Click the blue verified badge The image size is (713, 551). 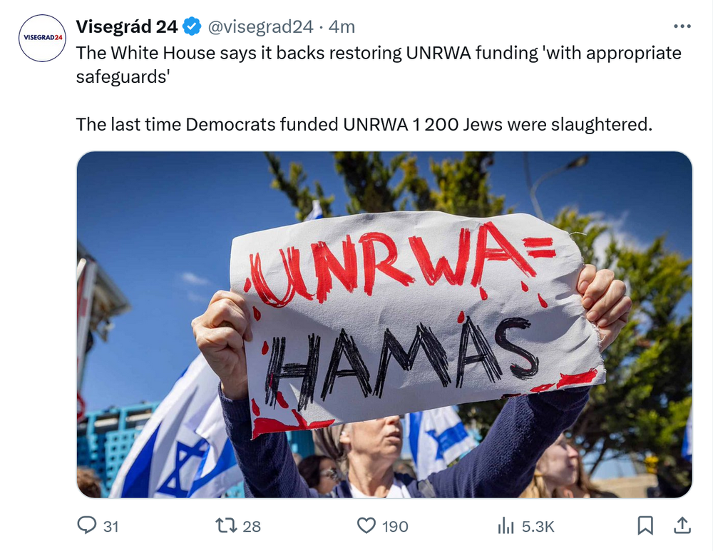(192, 26)
